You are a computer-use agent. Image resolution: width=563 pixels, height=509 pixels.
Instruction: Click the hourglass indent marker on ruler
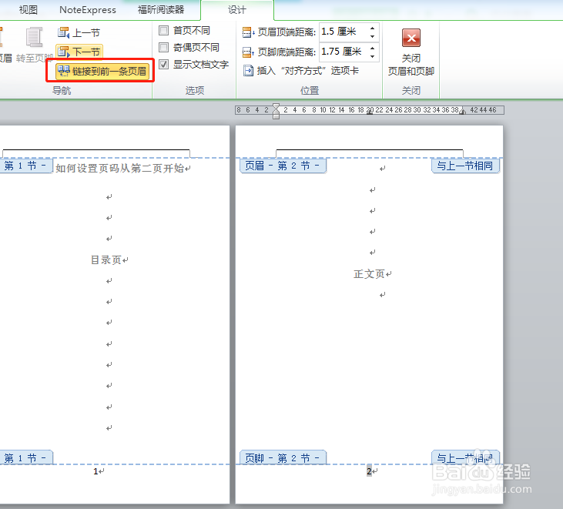(276, 111)
